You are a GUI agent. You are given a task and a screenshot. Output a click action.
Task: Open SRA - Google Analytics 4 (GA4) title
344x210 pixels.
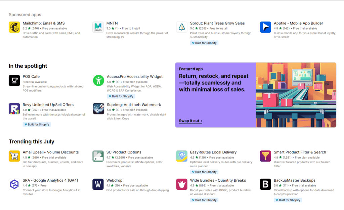[x=50, y=180]
